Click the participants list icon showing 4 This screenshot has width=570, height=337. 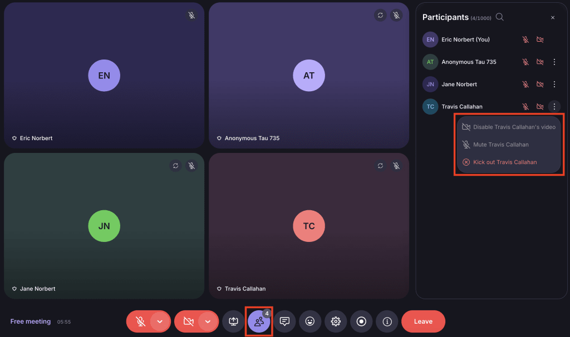click(258, 321)
